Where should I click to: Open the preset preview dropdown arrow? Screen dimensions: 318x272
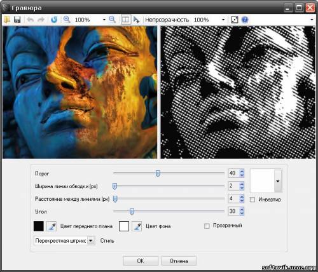278,181
